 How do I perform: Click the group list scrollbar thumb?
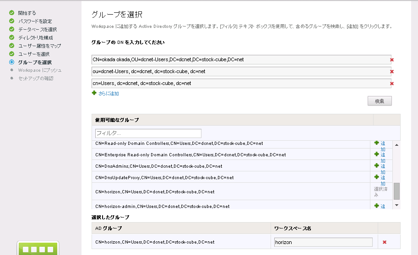click(x=396, y=191)
